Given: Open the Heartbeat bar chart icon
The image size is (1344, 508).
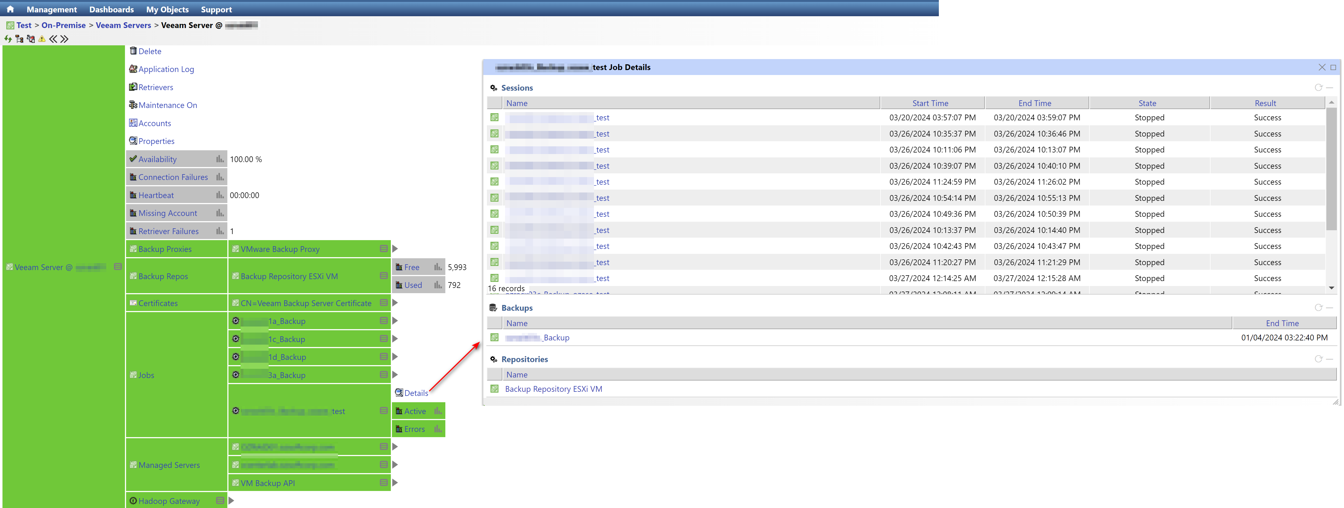Looking at the screenshot, I should [x=220, y=195].
